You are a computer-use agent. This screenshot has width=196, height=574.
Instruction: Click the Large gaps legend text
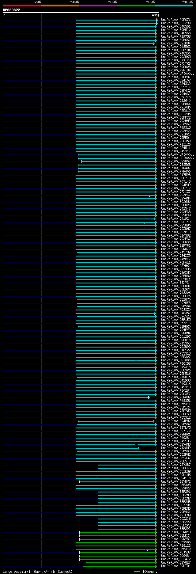[38, 572]
